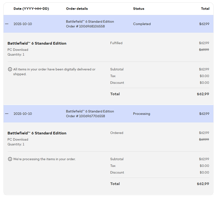Click info icon beside processing items message
This screenshot has width=221, height=201.
[x=10, y=159]
